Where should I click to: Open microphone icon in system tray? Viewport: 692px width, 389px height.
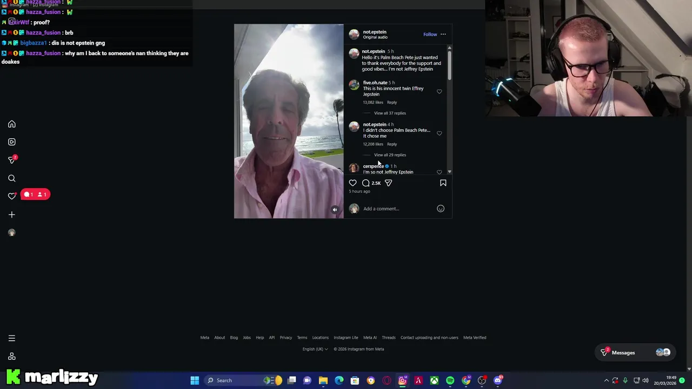[626, 380]
